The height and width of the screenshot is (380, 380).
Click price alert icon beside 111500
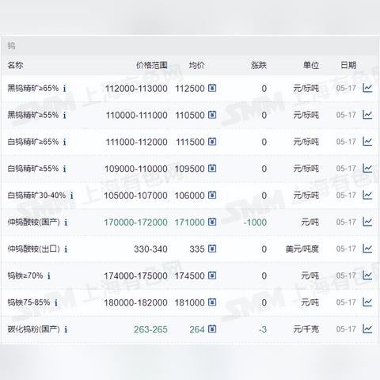212,142
